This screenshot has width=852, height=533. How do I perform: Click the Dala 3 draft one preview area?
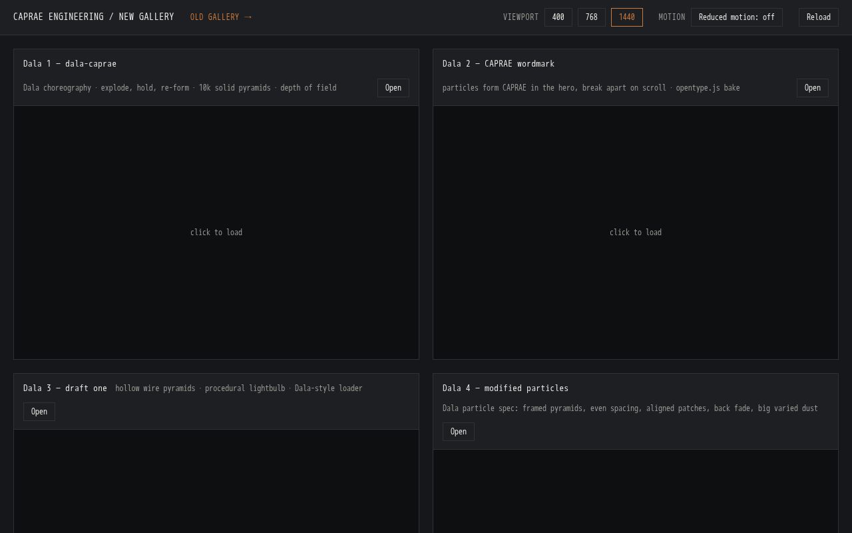click(x=216, y=481)
